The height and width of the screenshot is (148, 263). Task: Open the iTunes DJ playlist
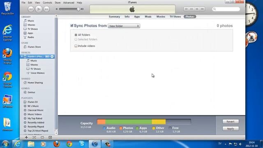click(x=32, y=102)
